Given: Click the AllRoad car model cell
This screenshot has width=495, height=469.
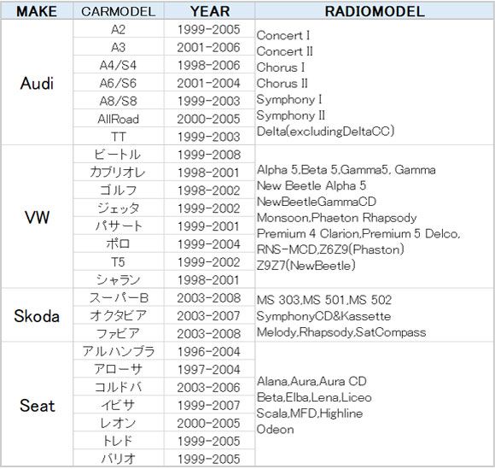Looking at the screenshot, I should tap(119, 119).
